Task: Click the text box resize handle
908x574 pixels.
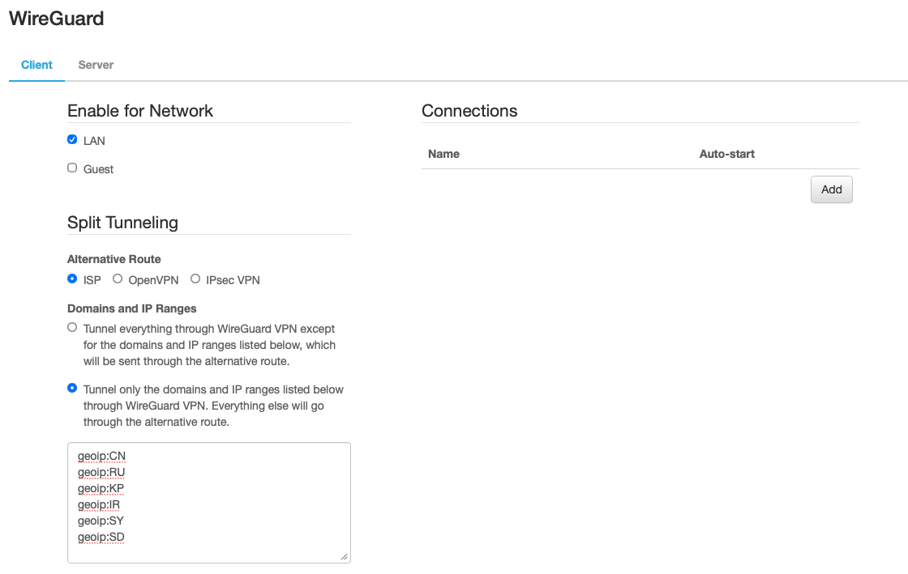Action: pyautogui.click(x=344, y=556)
